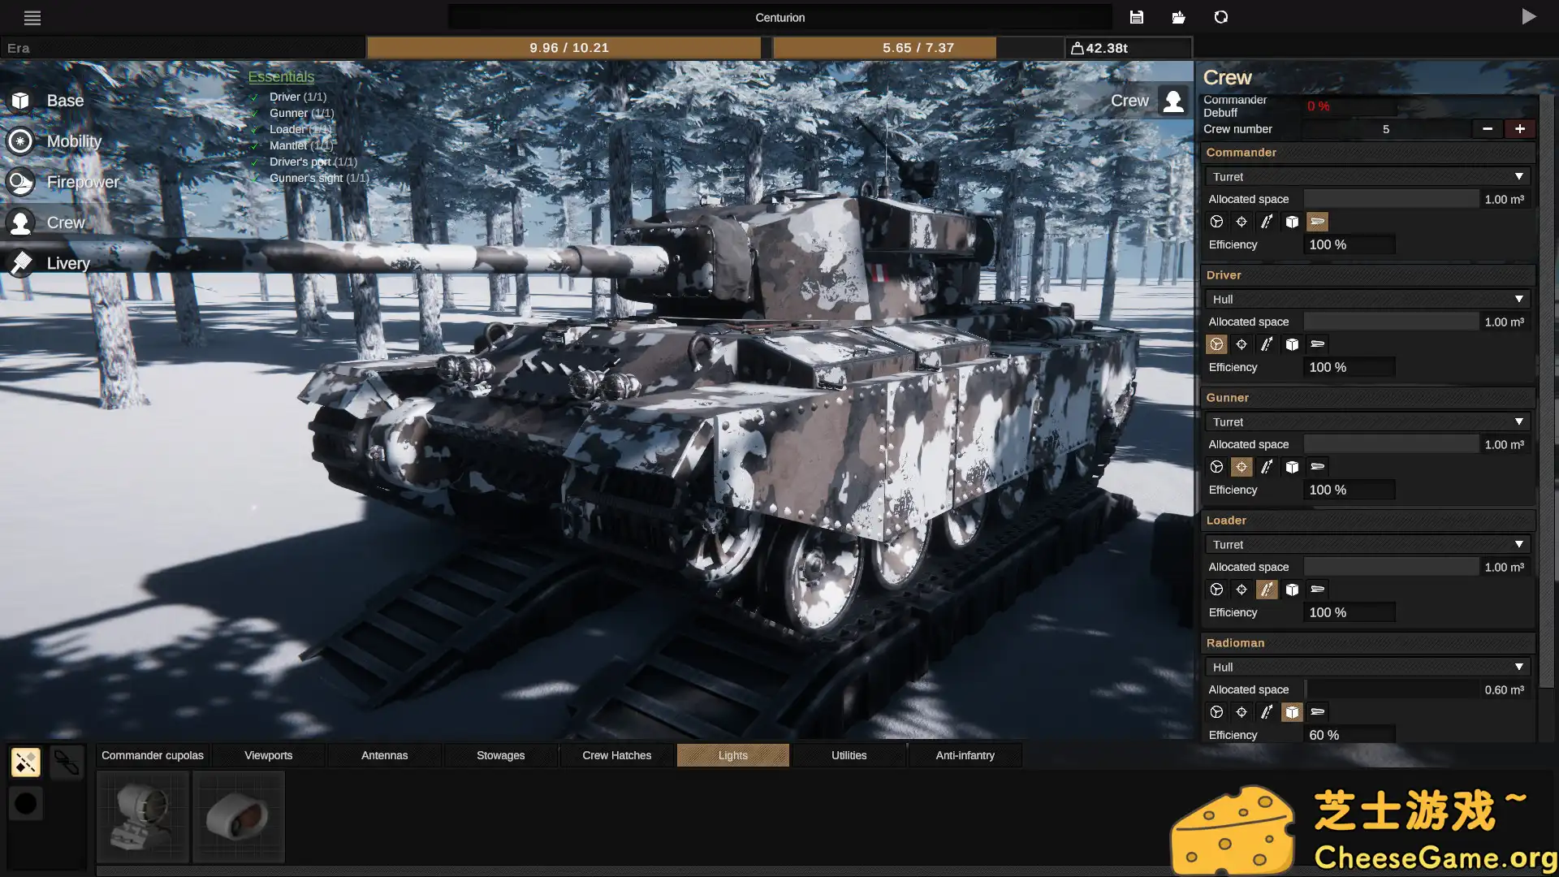Image resolution: width=1559 pixels, height=877 pixels.
Task: Open the Commander location Turret dropdown
Action: [1367, 176]
